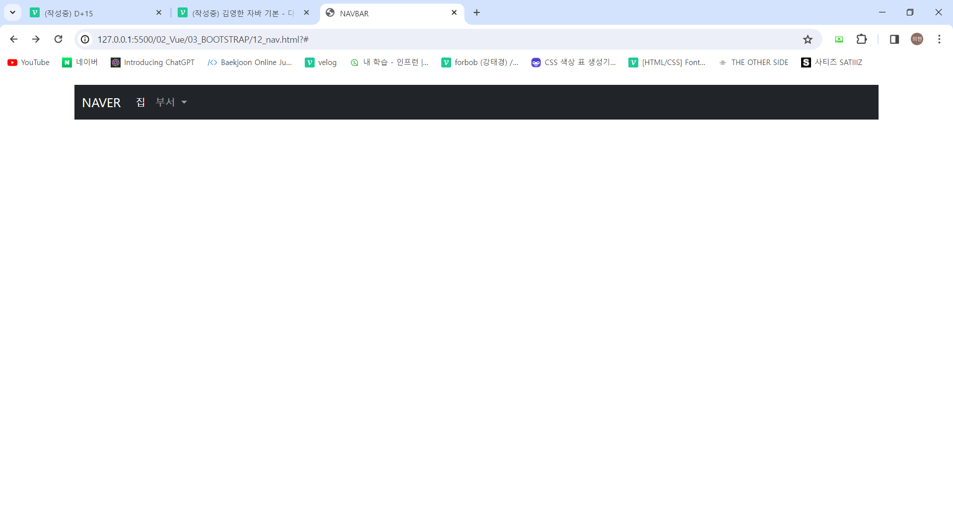Click the browser back arrow
Image resolution: width=953 pixels, height=511 pixels.
14,39
